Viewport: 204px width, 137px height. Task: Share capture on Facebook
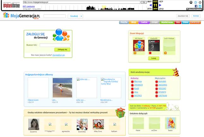click(x=196, y=6)
